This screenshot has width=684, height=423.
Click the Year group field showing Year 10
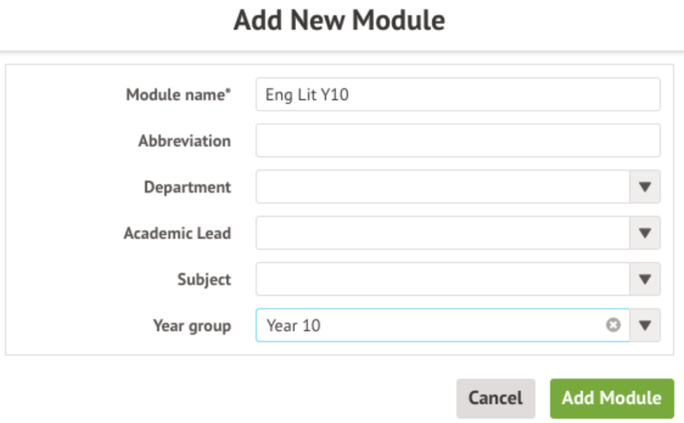426,326
